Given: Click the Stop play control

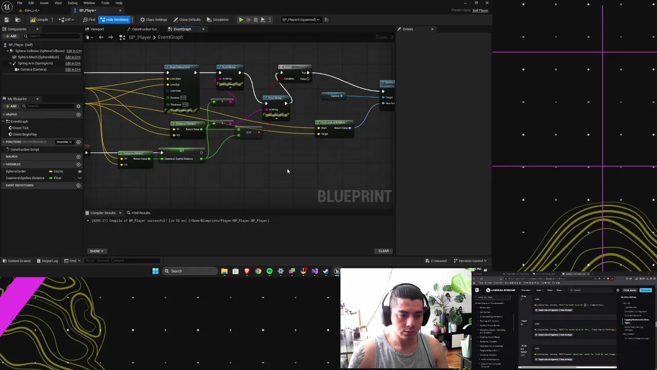Looking at the screenshot, I should click(255, 20).
